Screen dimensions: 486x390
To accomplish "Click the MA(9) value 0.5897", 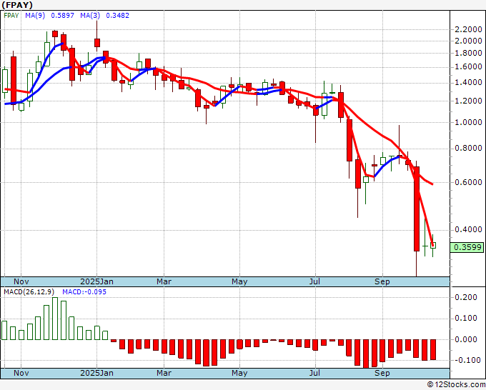I will click(x=63, y=16).
